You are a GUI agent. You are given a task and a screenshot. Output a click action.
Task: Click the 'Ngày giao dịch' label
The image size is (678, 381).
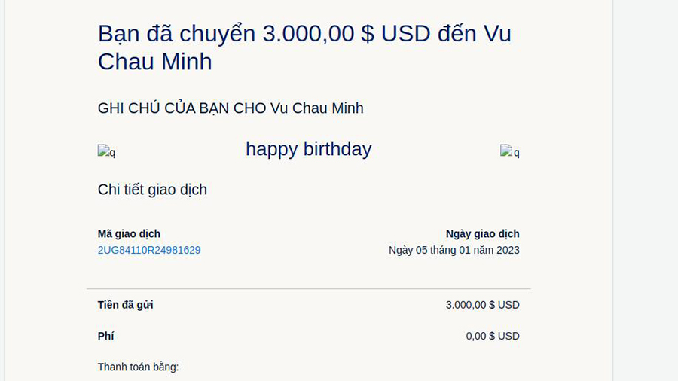pos(483,233)
